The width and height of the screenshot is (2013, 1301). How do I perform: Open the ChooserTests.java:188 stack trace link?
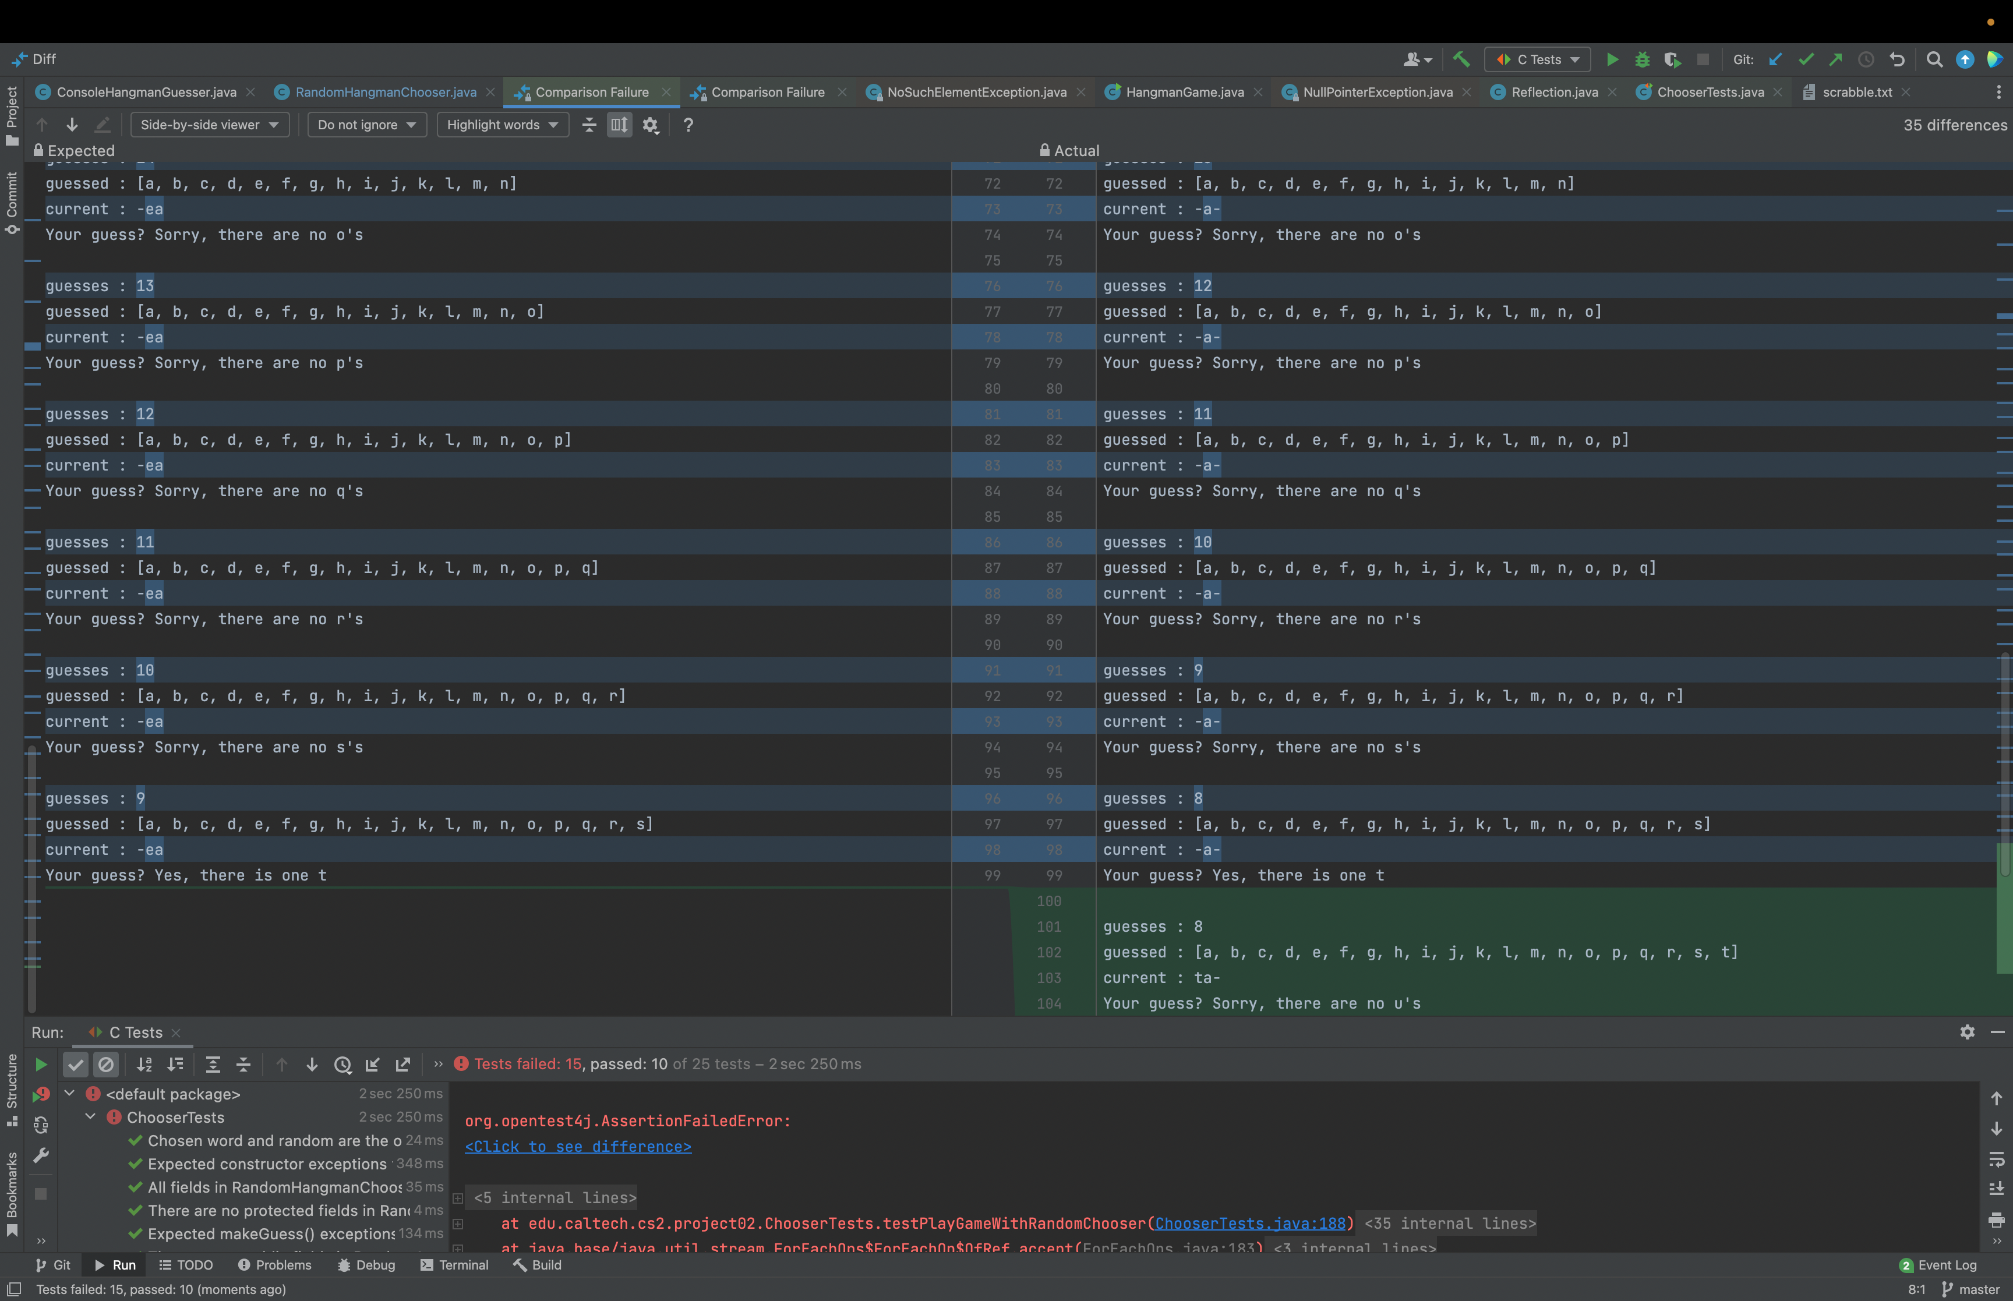point(1249,1224)
